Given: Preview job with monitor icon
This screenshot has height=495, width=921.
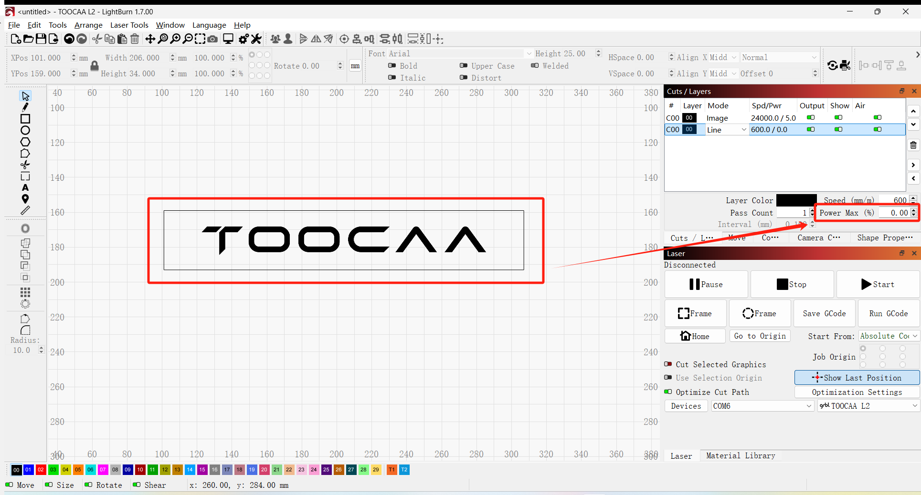Looking at the screenshot, I should pyautogui.click(x=228, y=39).
